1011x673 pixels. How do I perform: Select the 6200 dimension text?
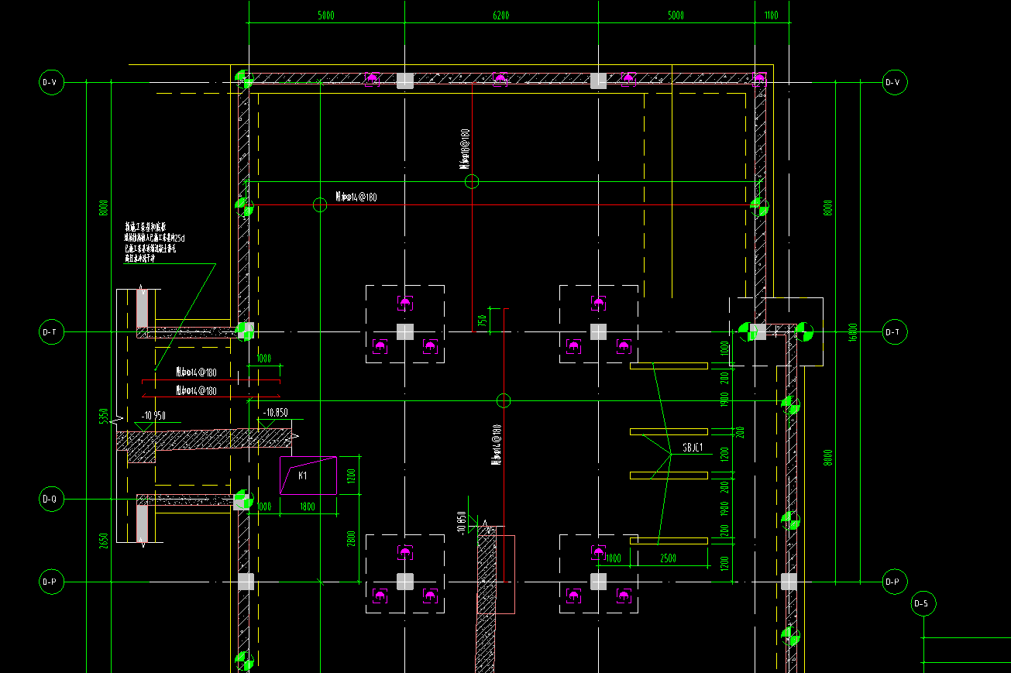[501, 15]
